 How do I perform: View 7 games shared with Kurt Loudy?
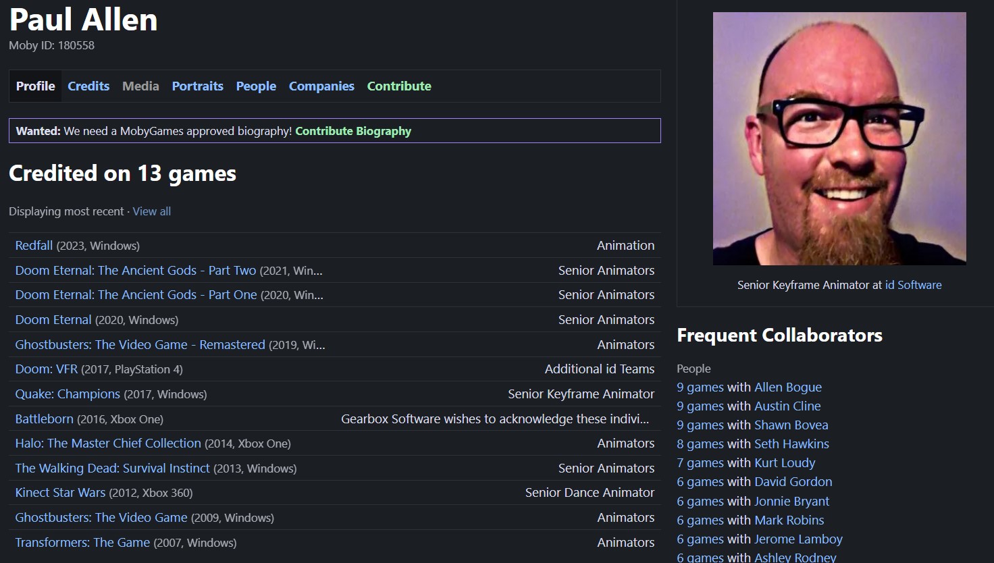[x=700, y=463]
